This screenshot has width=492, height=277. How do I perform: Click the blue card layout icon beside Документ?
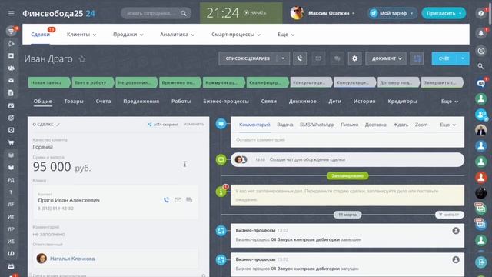tap(417, 58)
